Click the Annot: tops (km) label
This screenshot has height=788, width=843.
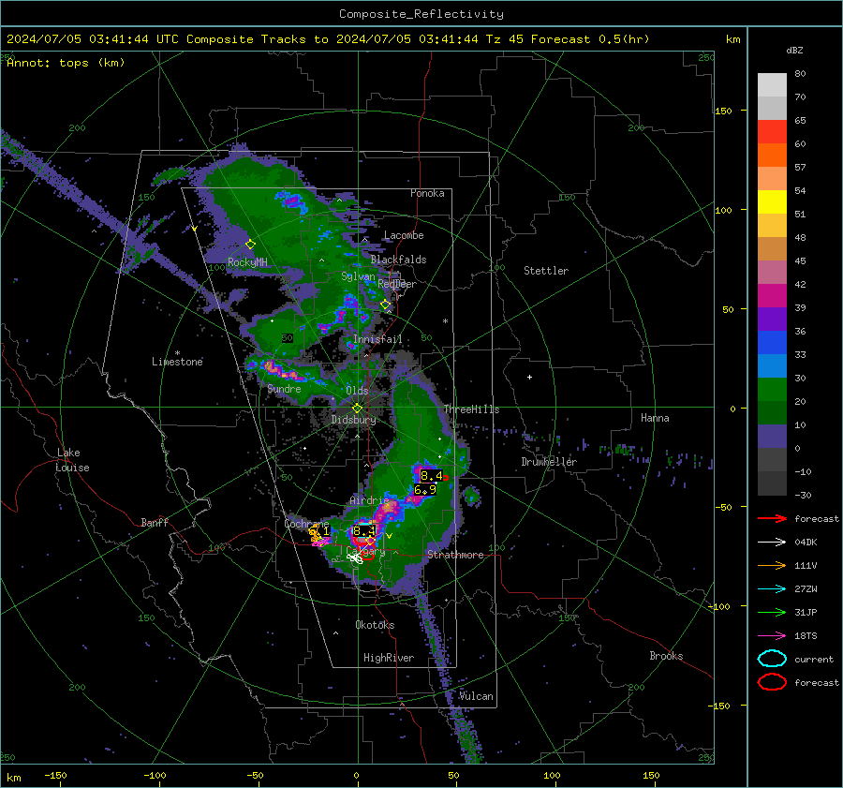(x=66, y=63)
